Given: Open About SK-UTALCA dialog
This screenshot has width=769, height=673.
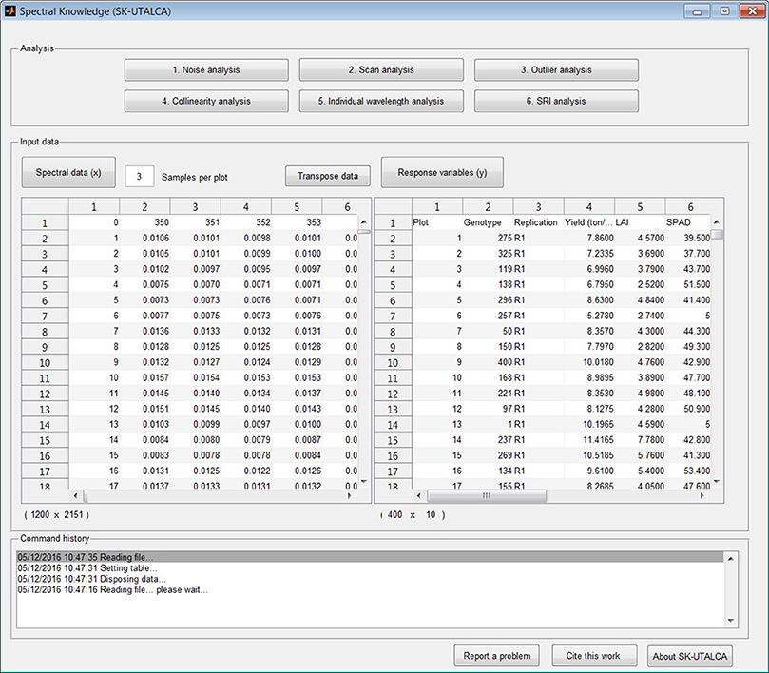Looking at the screenshot, I should [690, 656].
